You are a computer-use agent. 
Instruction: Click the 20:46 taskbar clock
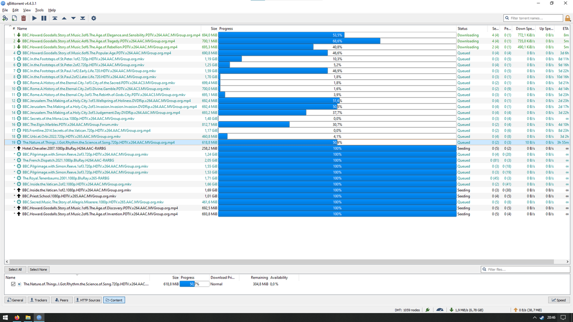point(551,317)
